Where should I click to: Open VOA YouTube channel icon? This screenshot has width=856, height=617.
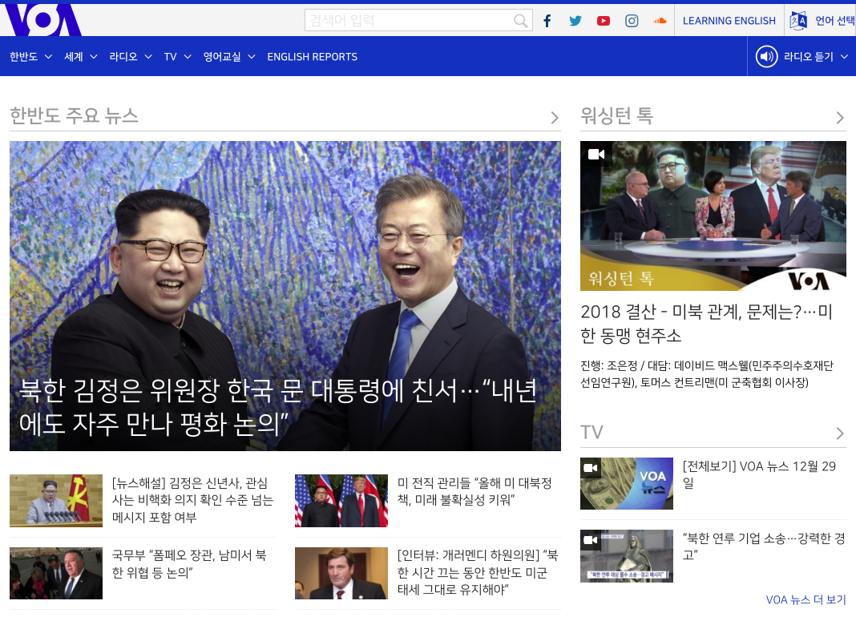604,21
